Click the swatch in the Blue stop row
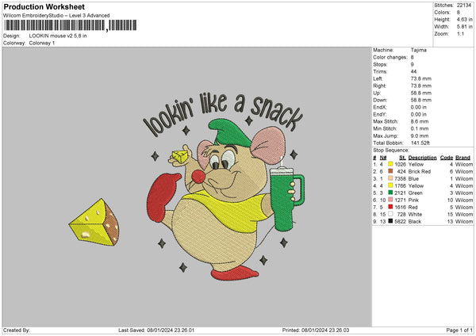 pyautogui.click(x=390, y=178)
